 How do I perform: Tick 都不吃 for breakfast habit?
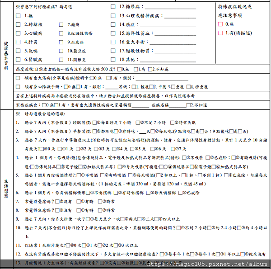coord(94,132)
